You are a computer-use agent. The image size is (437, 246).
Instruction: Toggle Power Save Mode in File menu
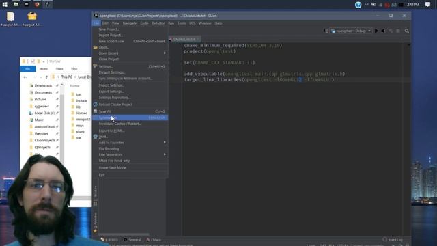tap(130, 168)
